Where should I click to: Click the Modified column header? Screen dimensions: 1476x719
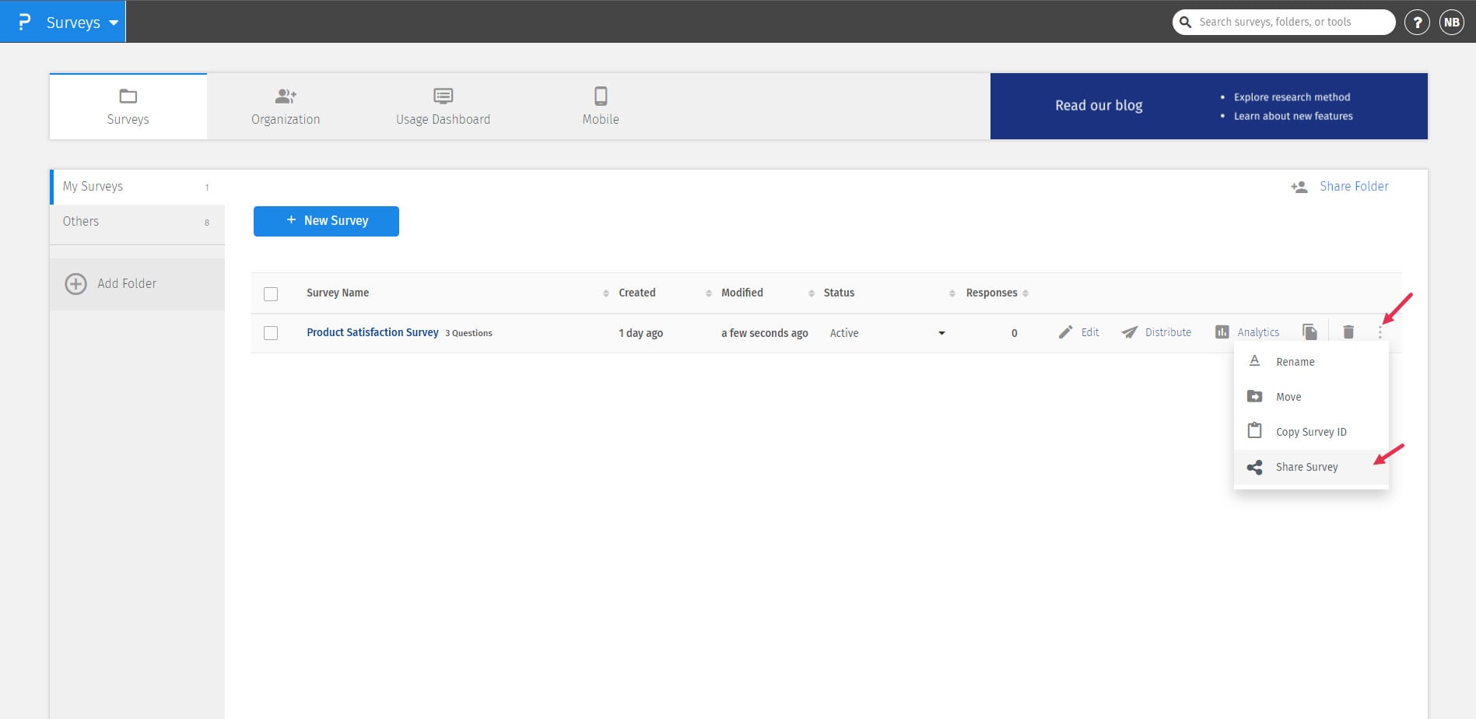pos(742,293)
